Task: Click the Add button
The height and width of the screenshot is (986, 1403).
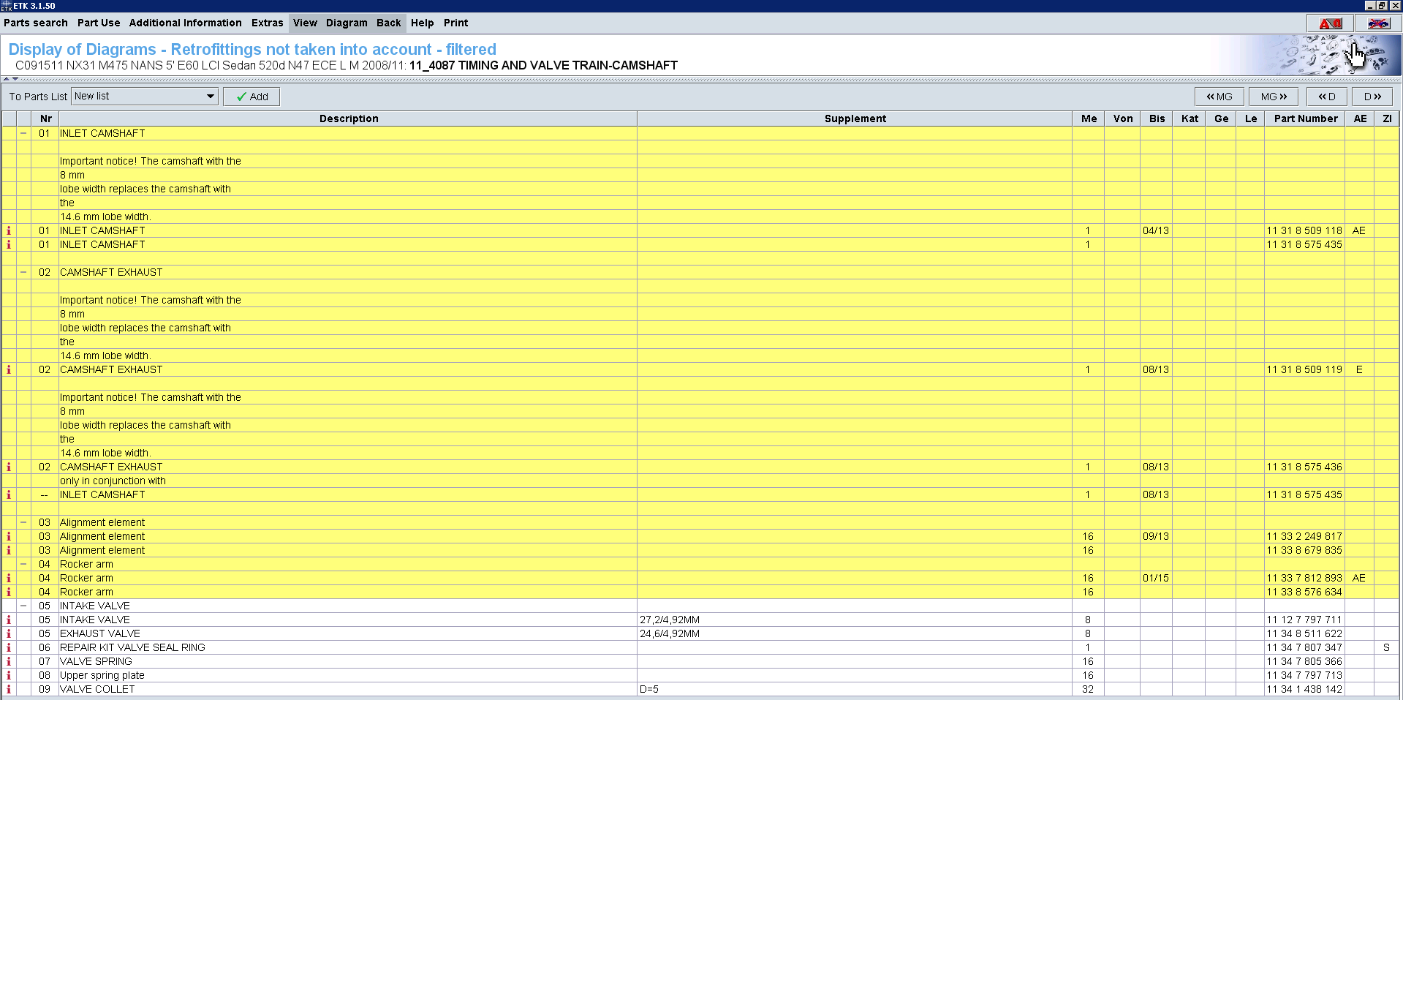Action: coord(252,97)
